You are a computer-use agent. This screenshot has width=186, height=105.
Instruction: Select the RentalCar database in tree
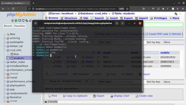(16, 97)
